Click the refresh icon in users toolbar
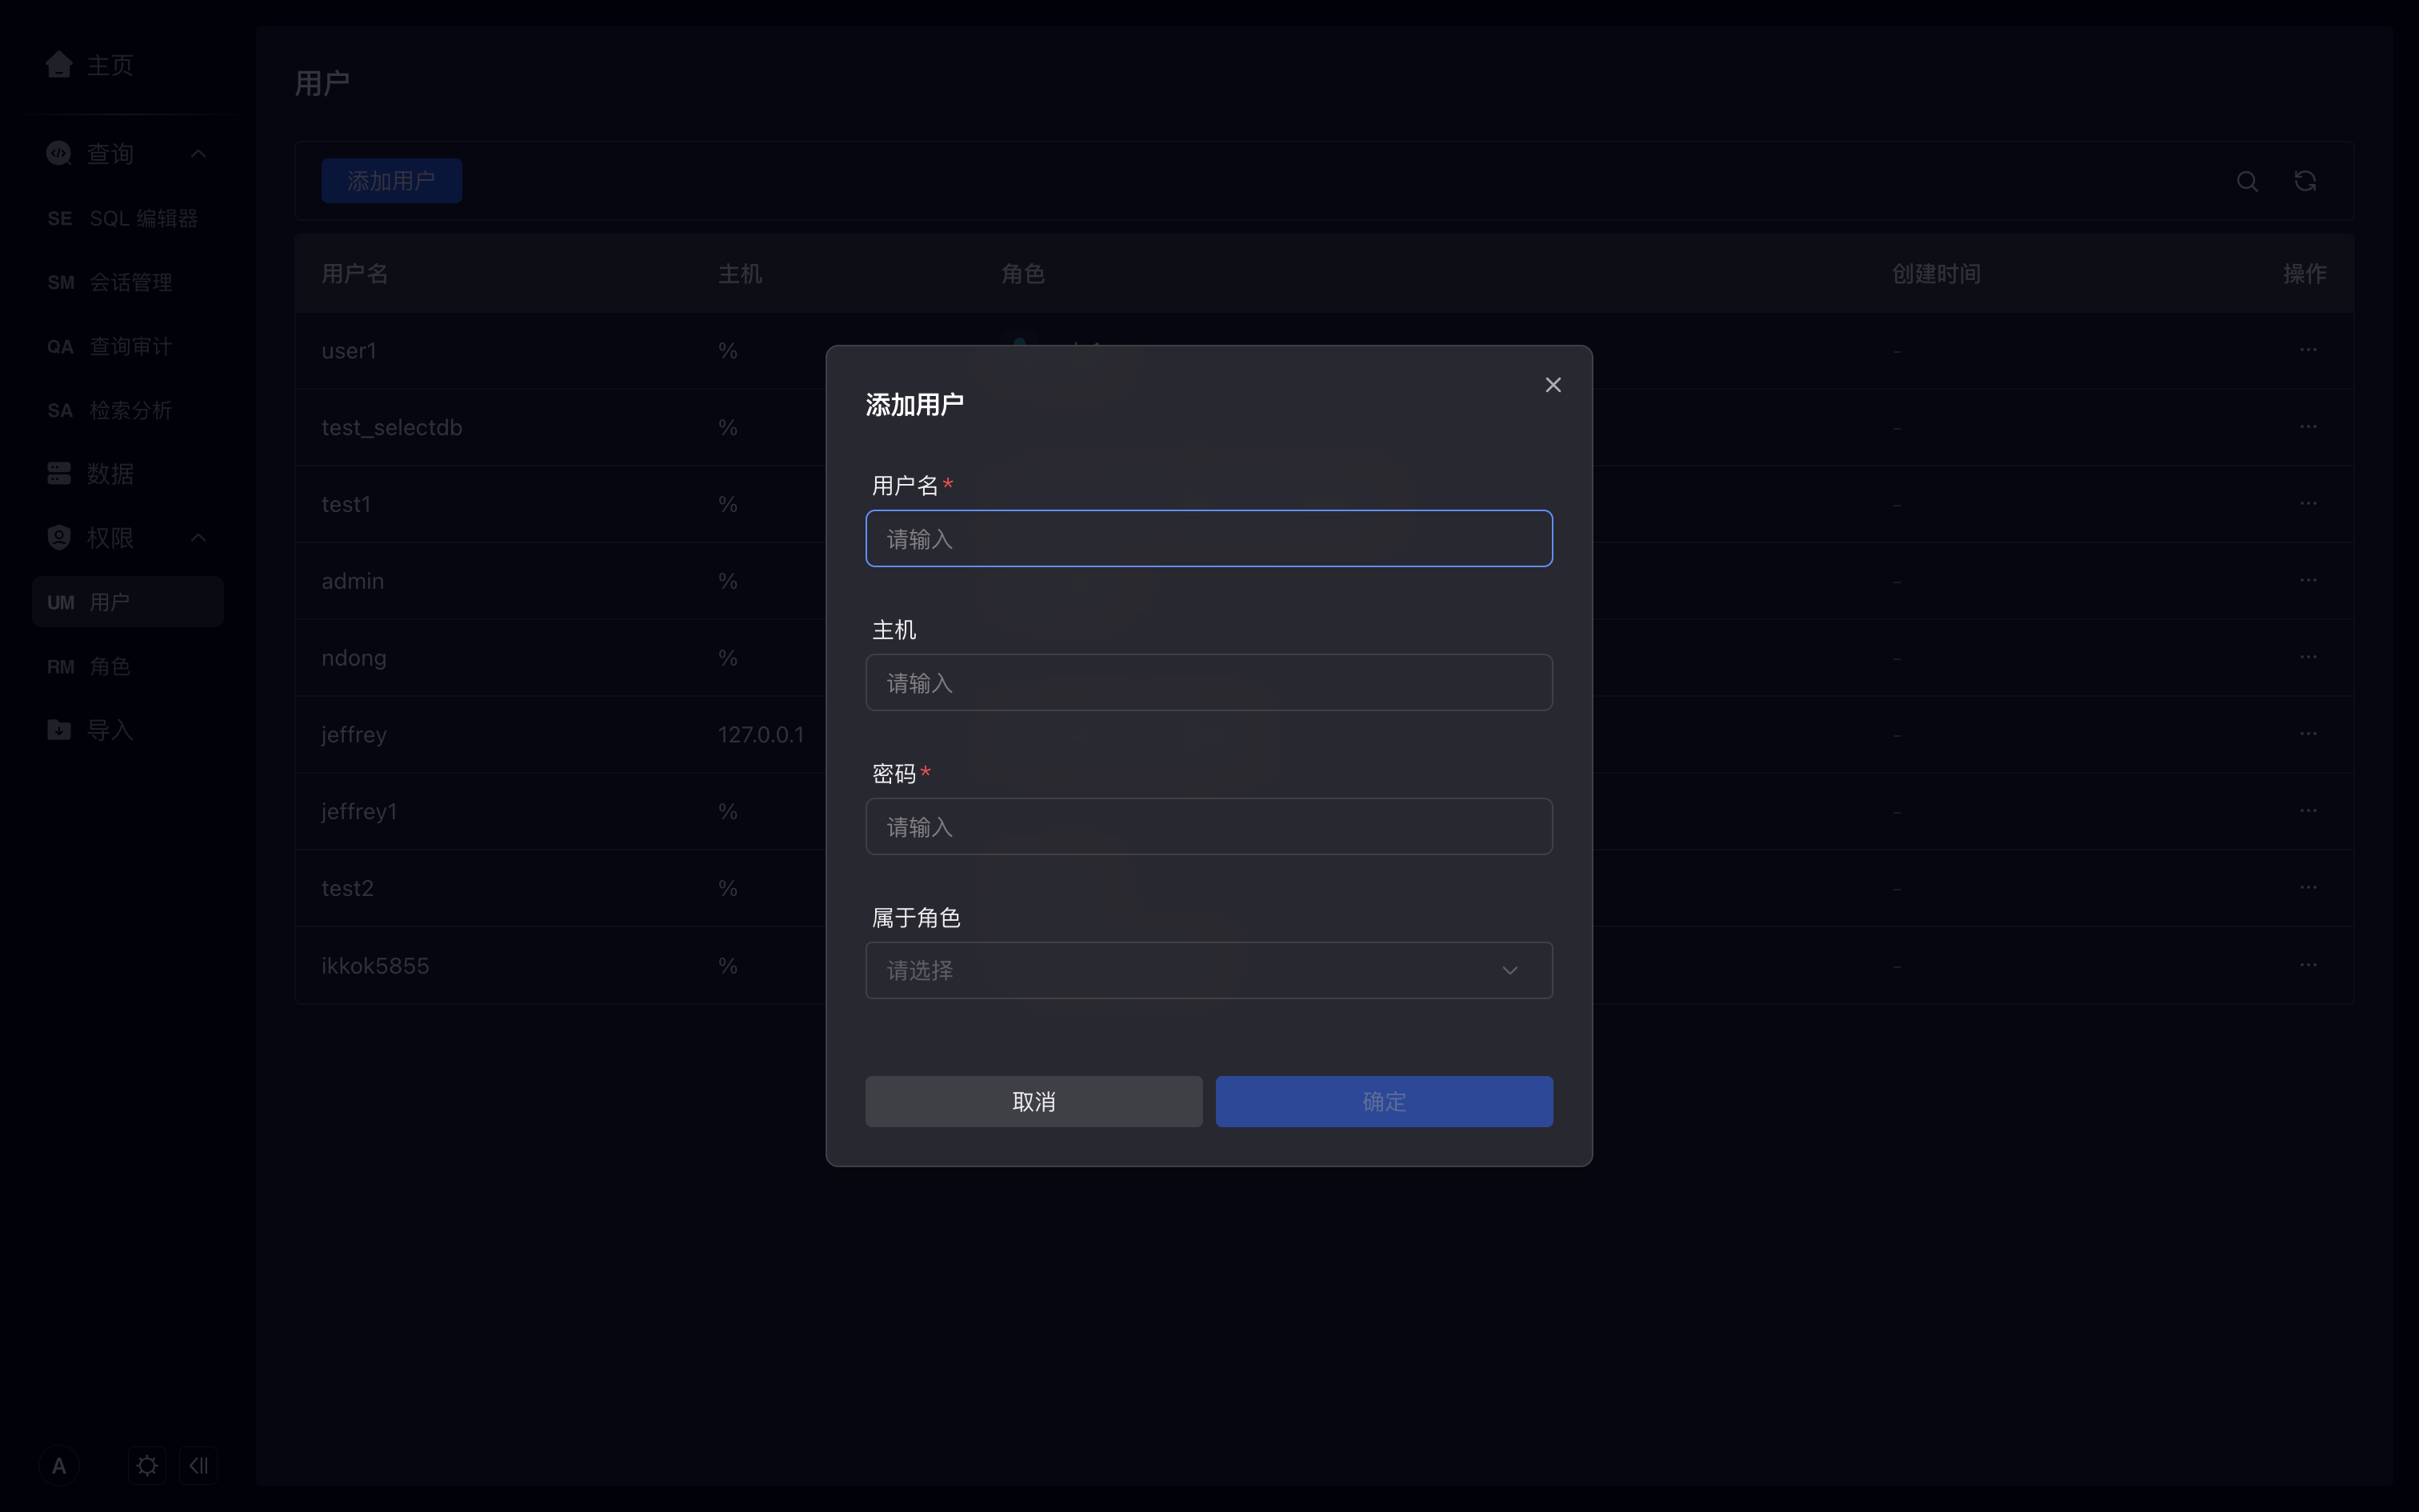 2305,181
